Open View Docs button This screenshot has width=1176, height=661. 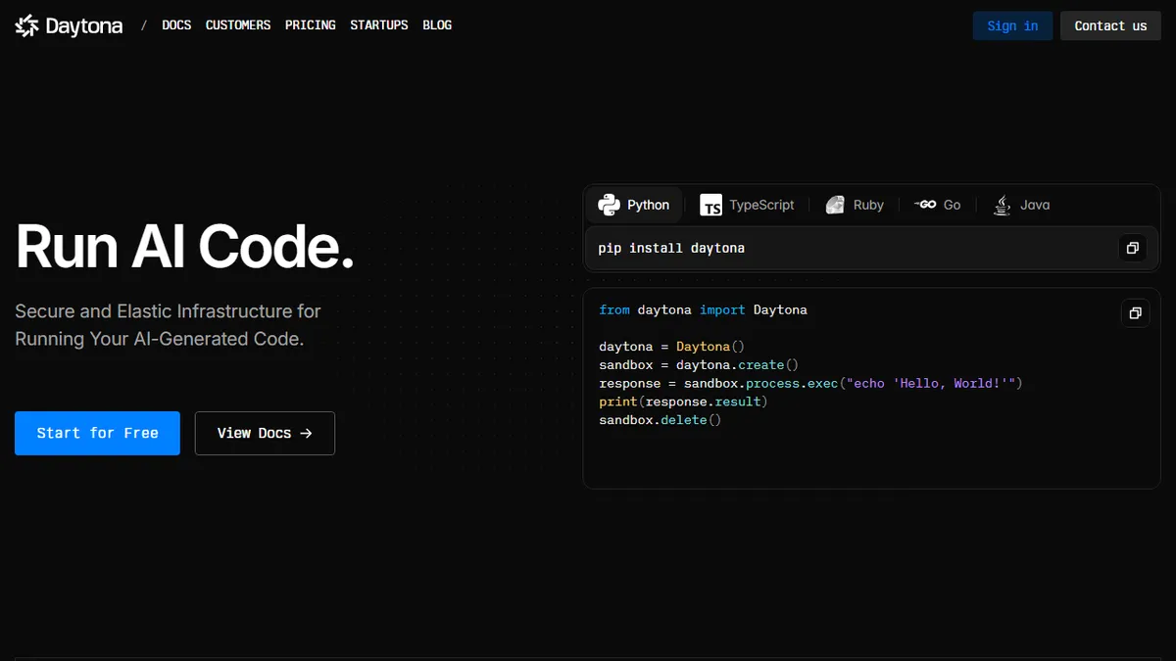click(265, 433)
